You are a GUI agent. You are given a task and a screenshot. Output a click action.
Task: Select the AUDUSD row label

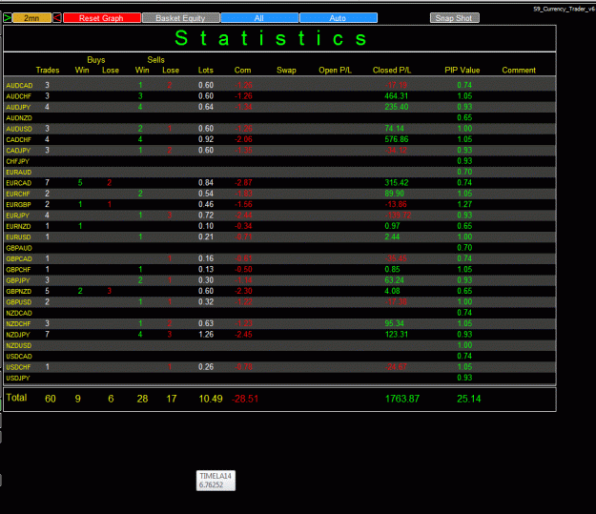coord(19,129)
